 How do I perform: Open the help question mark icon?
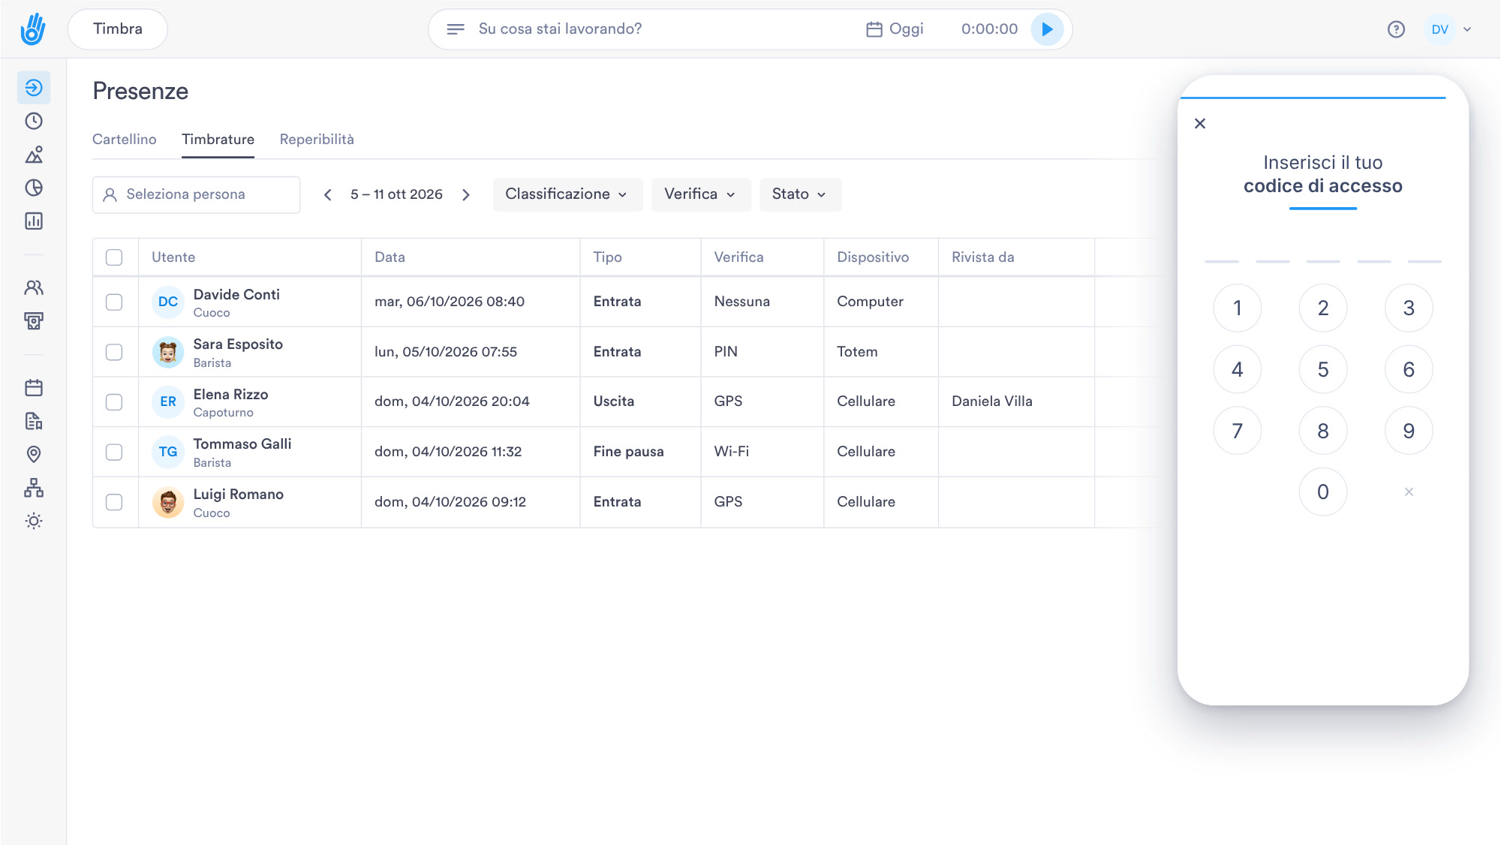[1396, 29]
